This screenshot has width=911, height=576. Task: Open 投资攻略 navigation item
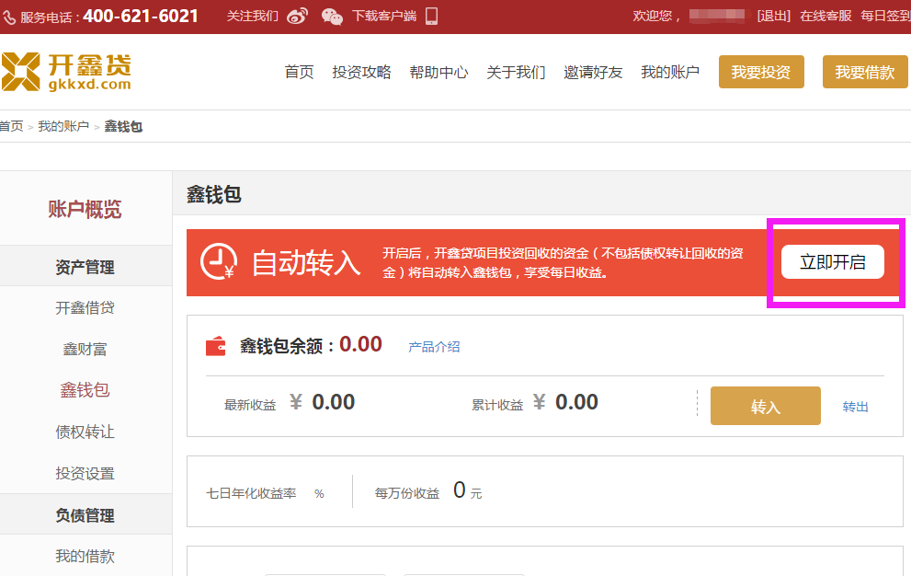click(x=361, y=72)
